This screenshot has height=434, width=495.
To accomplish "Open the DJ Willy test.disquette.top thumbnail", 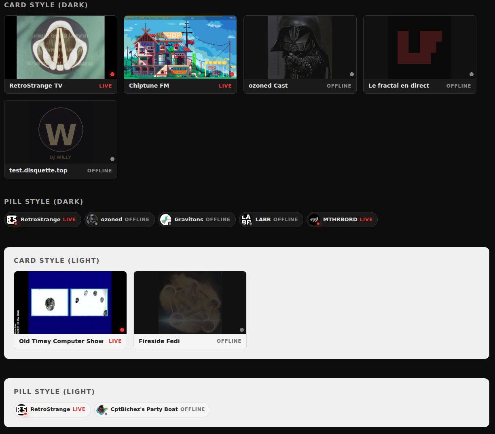I will 61,132.
